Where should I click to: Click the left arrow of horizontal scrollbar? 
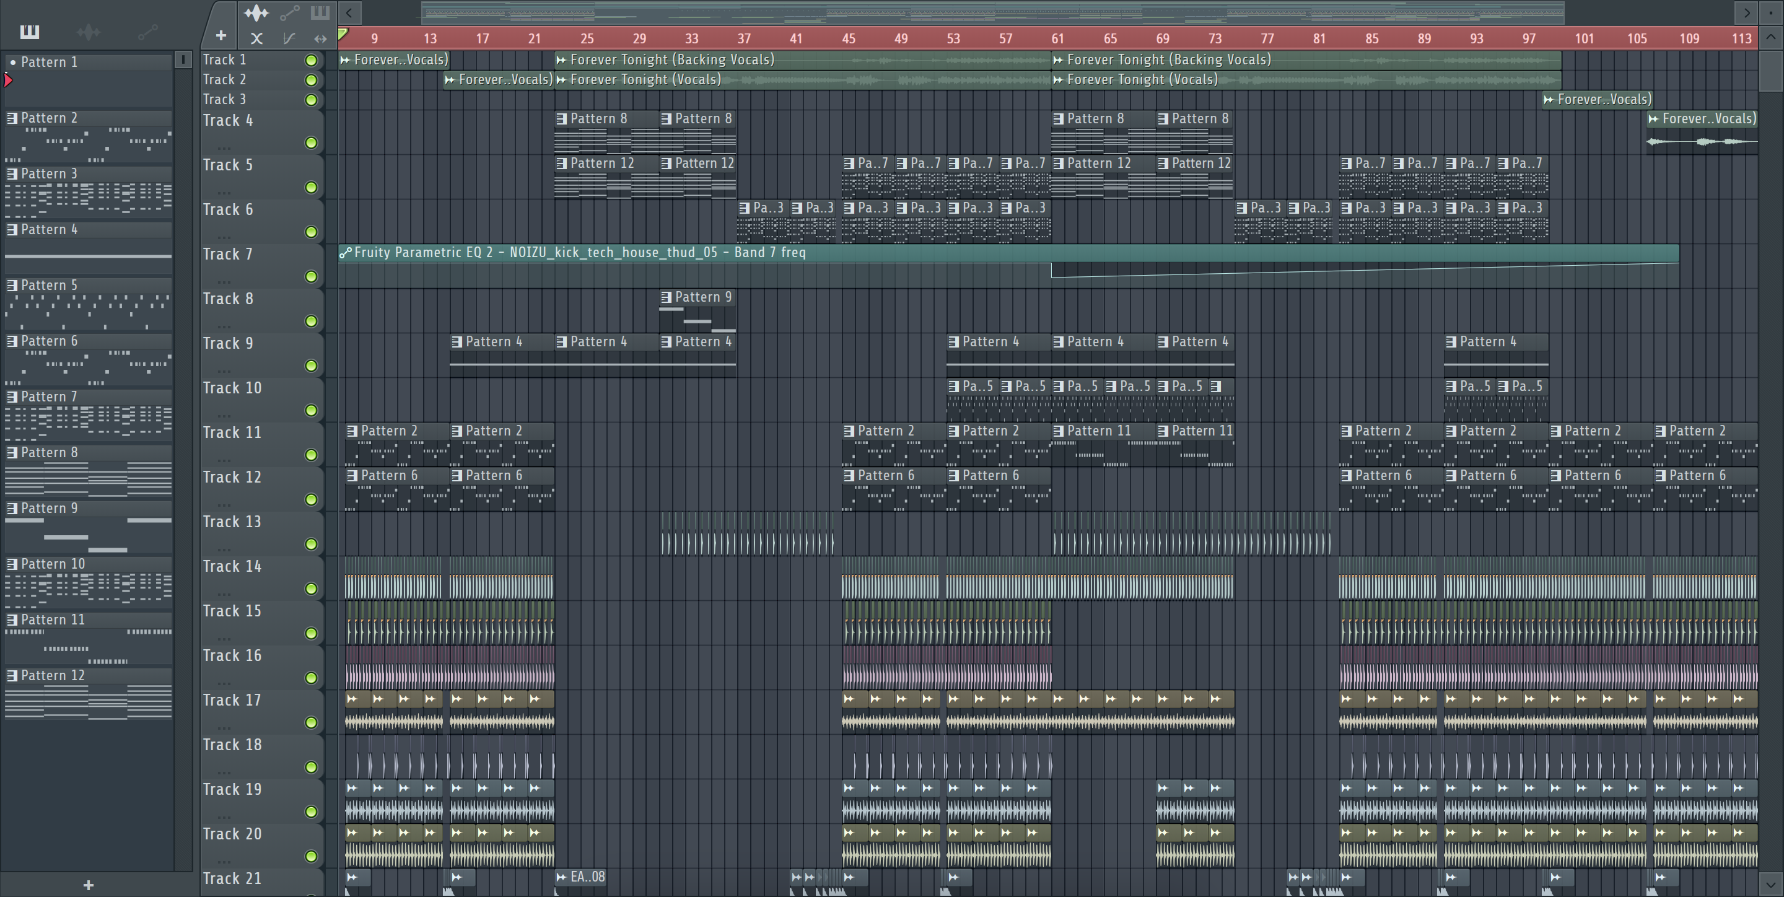pos(349,12)
